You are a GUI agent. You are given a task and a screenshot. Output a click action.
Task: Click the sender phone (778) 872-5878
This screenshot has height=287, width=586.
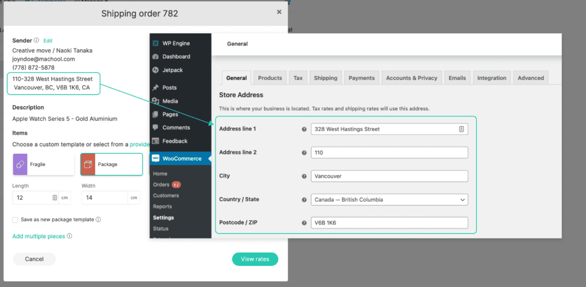(33, 67)
